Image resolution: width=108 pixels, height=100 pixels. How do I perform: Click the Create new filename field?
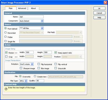click(65, 77)
